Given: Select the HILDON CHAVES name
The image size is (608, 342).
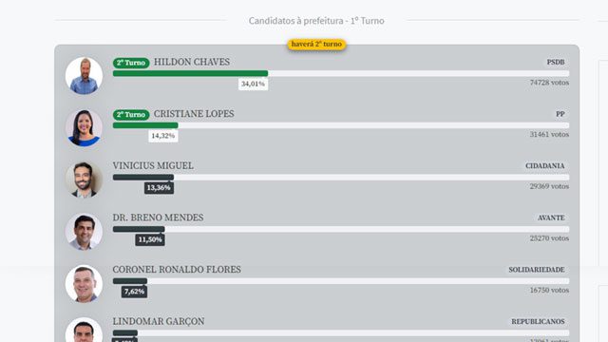Looking at the screenshot, I should pyautogui.click(x=192, y=62).
